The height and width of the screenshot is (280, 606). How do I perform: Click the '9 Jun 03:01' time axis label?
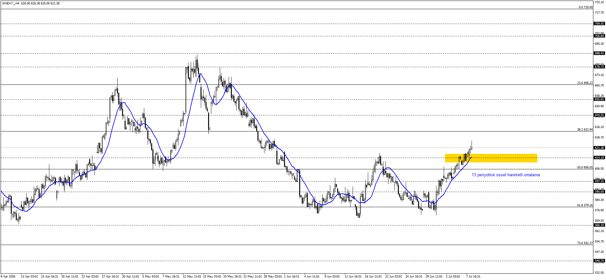click(x=332, y=277)
